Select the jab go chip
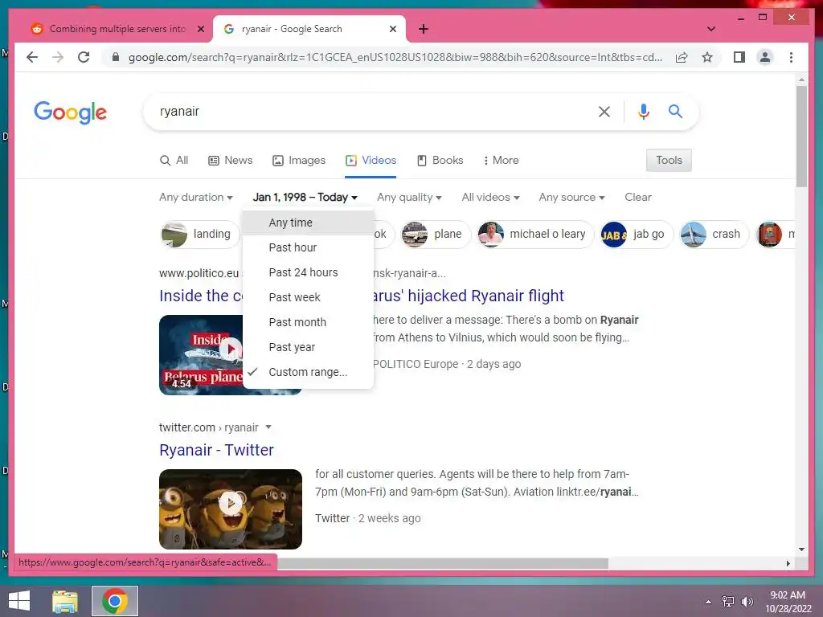Viewport: 823px width, 617px height. (x=637, y=234)
